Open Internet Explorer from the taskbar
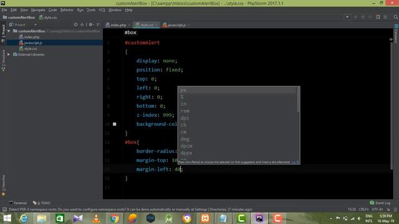Image resolution: width=399 pixels, height=224 pixels. point(24,218)
